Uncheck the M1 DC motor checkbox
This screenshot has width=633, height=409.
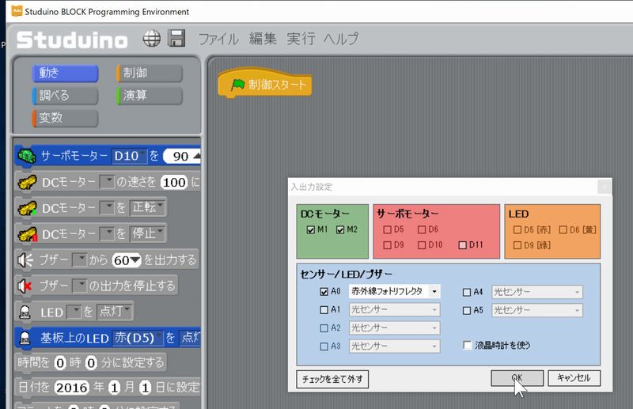pos(310,230)
